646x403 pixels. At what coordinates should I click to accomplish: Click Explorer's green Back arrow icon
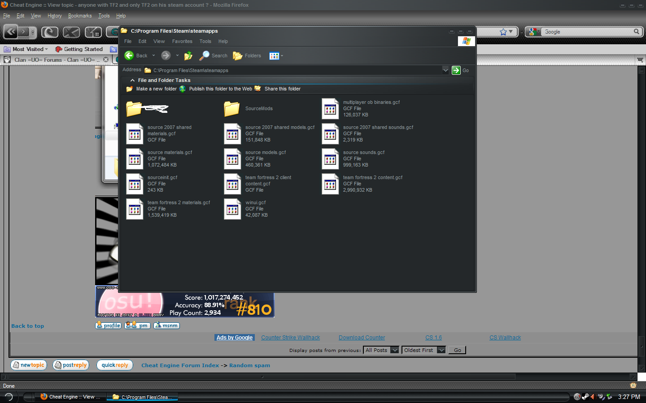[129, 56]
